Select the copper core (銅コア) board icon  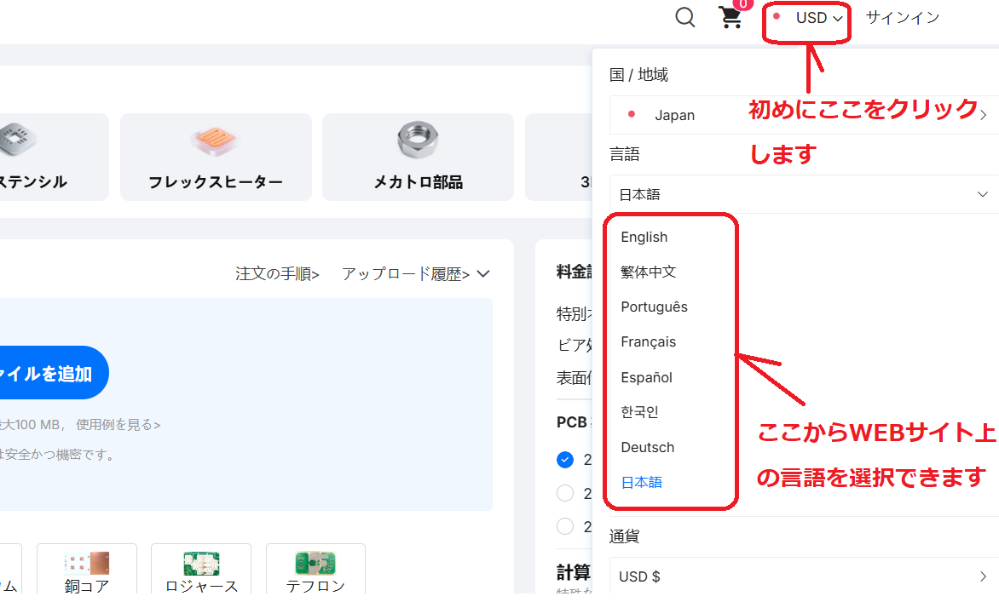click(x=87, y=564)
